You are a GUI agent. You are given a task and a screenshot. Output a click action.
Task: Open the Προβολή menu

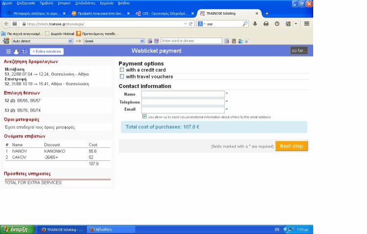point(46,3)
